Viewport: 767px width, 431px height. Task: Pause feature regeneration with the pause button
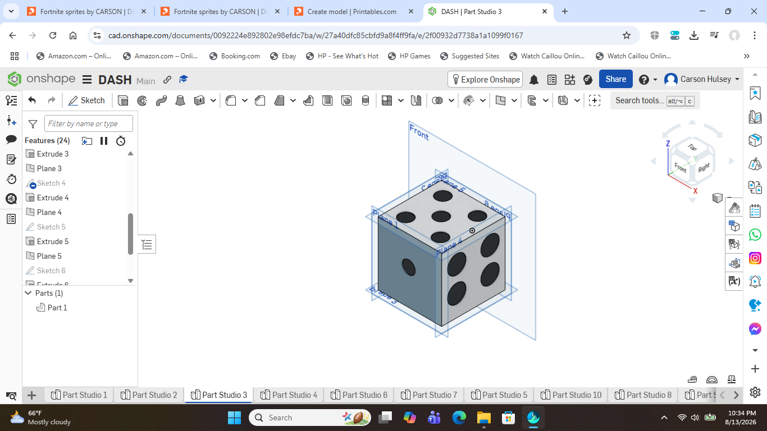click(x=104, y=141)
